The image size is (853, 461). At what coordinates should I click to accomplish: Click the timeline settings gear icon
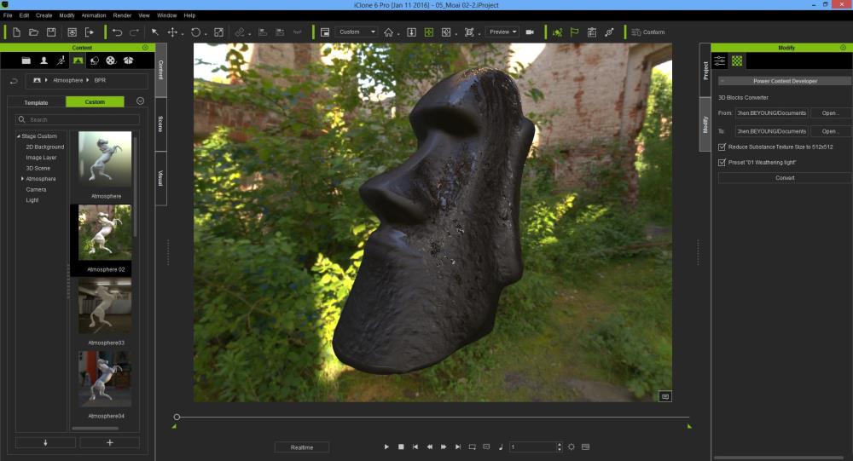pos(572,447)
